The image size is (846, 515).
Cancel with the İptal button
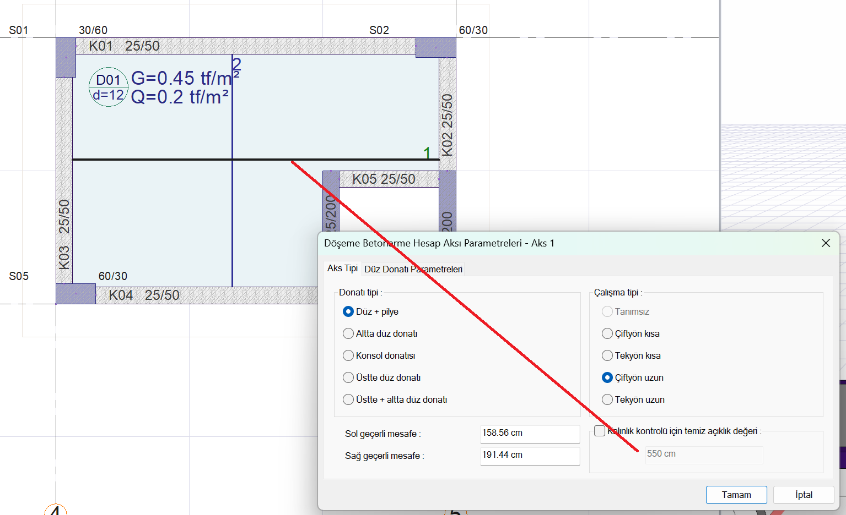(804, 495)
